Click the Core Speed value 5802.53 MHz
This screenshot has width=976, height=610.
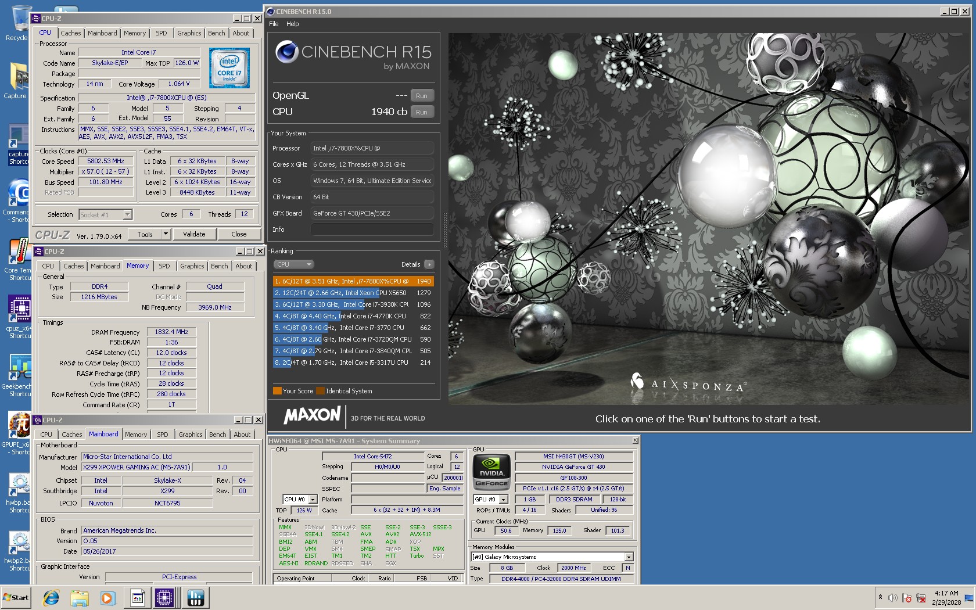point(106,161)
